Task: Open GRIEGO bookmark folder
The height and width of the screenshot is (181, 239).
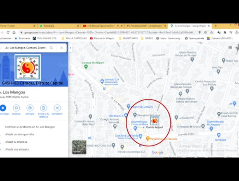Action: 147,38
